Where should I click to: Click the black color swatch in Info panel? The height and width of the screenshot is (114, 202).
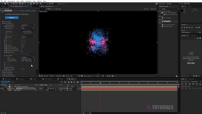[x=182, y=10]
